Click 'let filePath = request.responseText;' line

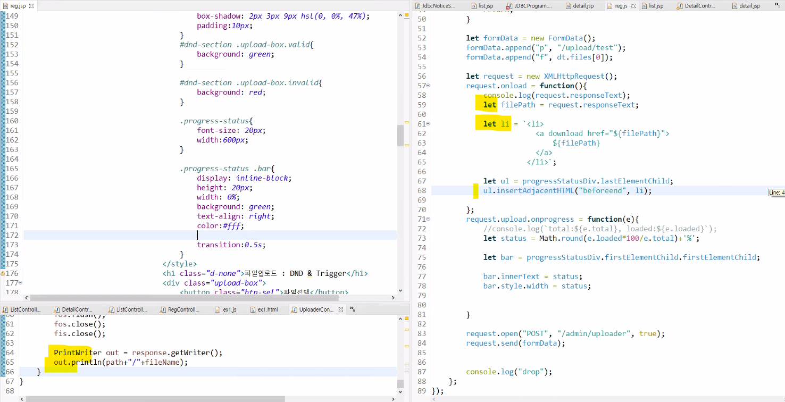[561, 105]
